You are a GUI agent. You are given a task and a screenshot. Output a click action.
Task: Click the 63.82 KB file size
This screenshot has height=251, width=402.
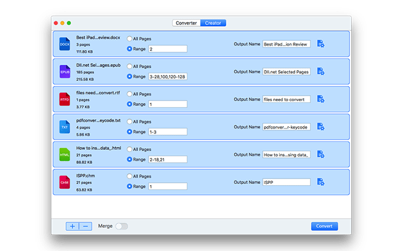(84, 189)
